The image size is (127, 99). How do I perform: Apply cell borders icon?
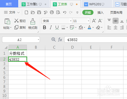[63, 27]
